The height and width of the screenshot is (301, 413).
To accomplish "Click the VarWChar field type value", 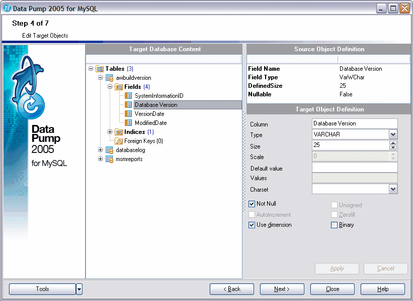I will [x=352, y=77].
